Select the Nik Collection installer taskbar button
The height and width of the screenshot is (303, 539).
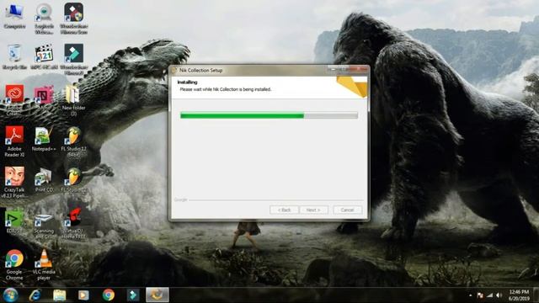pyautogui.click(x=157, y=295)
